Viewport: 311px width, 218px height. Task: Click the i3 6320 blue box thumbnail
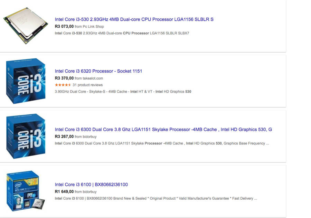click(x=26, y=81)
